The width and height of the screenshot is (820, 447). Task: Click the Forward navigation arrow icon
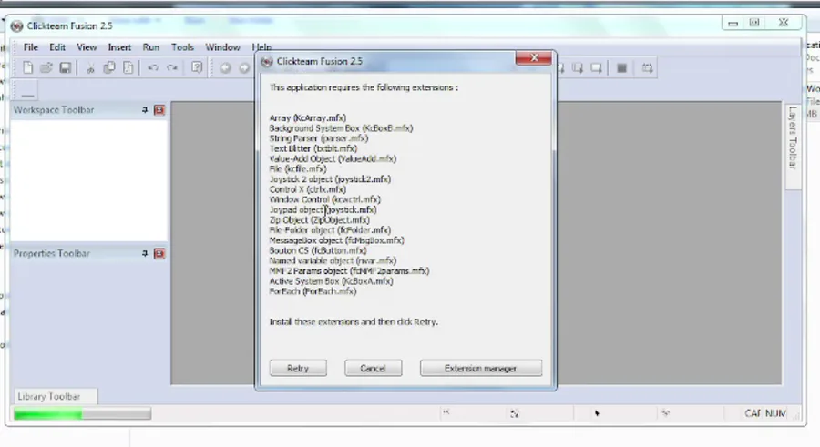point(244,68)
